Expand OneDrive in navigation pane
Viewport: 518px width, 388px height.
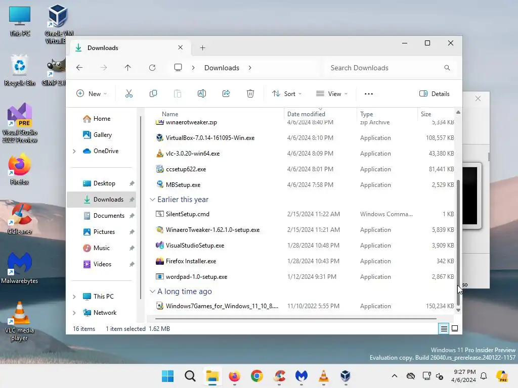point(74,151)
